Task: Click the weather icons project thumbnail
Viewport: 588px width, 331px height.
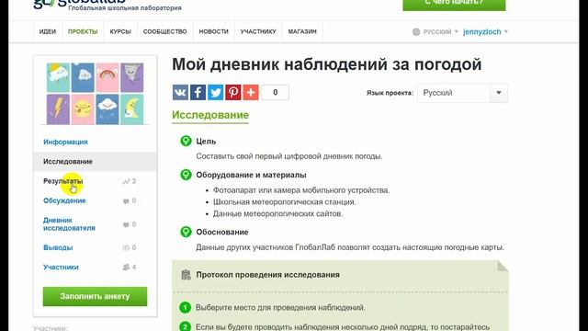Action: [95, 94]
